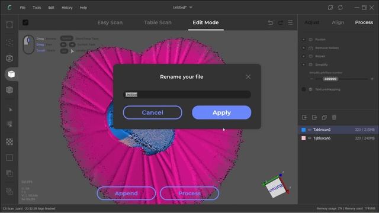
Task: Click the refresh sync icon in title bar
Action: pyautogui.click(x=340, y=8)
